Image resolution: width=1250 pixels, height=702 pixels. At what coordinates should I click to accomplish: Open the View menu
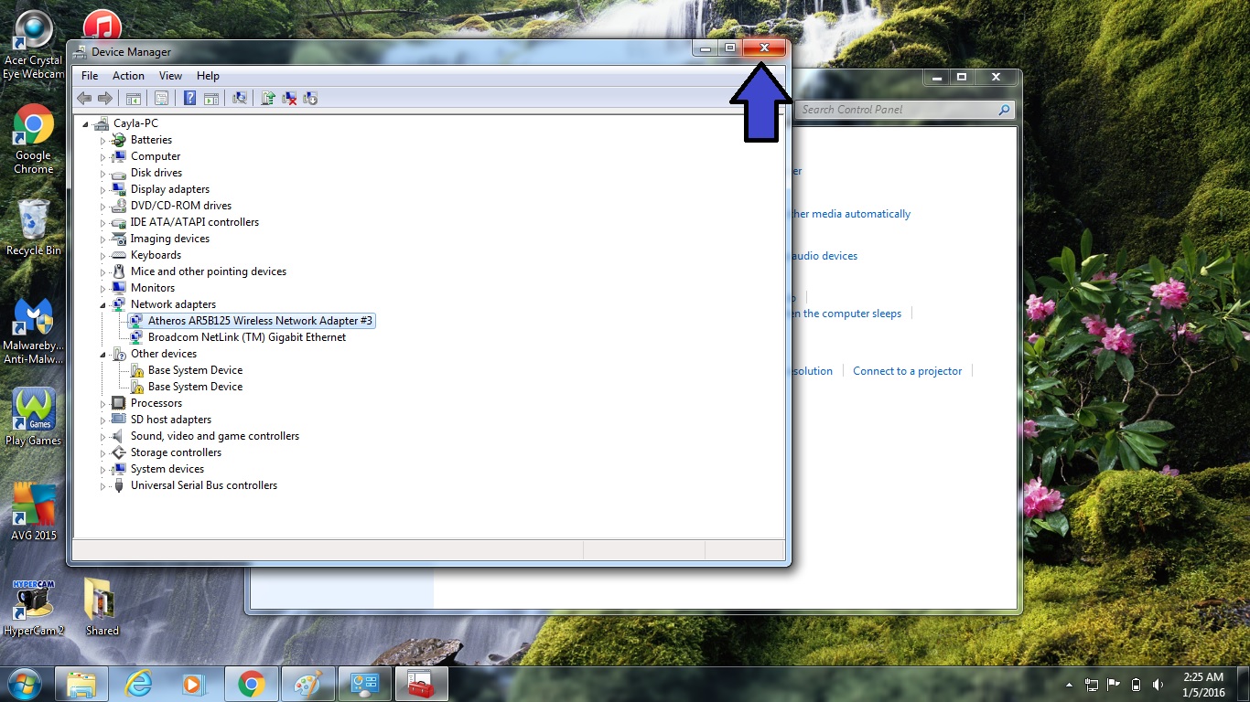(x=170, y=76)
